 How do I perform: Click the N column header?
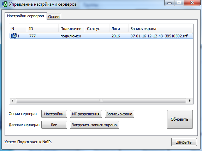pos(18,29)
